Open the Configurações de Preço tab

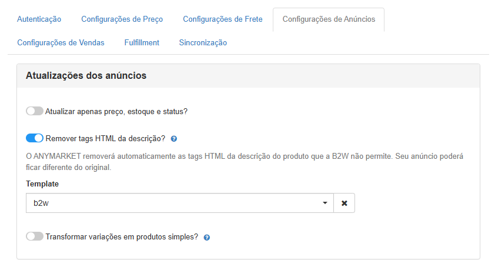pyautogui.click(x=122, y=19)
